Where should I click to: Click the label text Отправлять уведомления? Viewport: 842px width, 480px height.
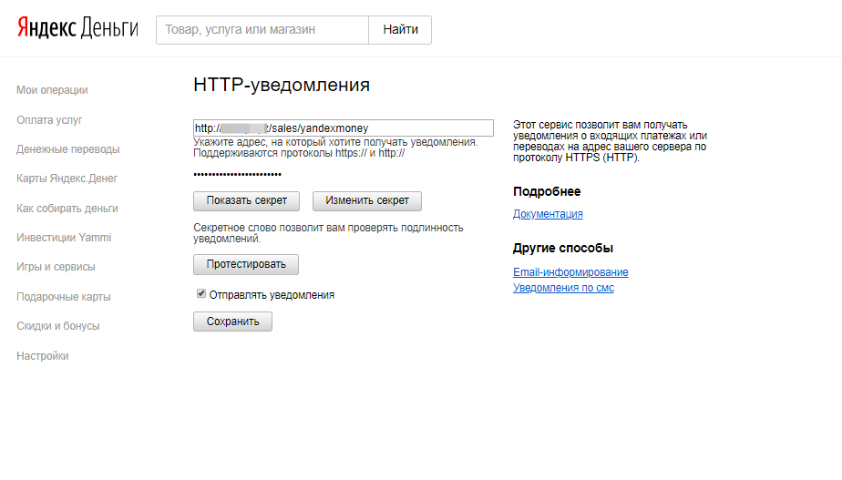(x=272, y=295)
